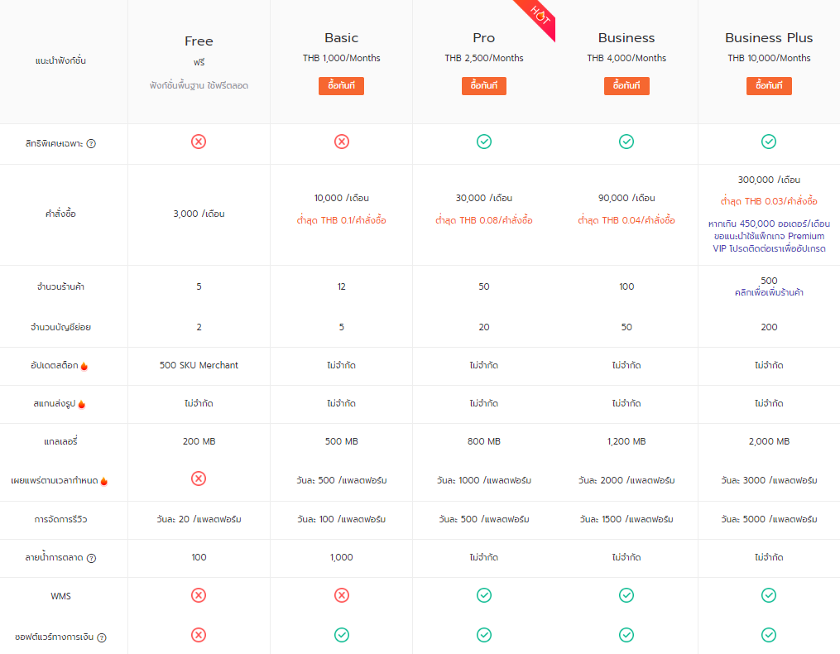Select the Free plan column heading
The width and height of the screenshot is (840, 654).
[x=199, y=41]
